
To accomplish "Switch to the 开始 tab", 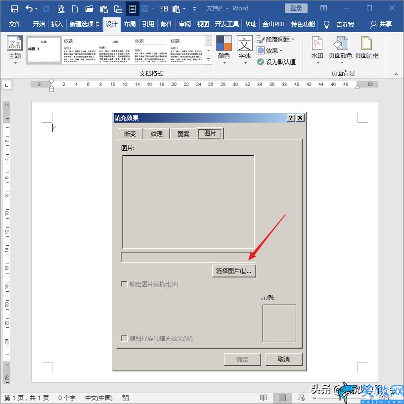I will 39,24.
